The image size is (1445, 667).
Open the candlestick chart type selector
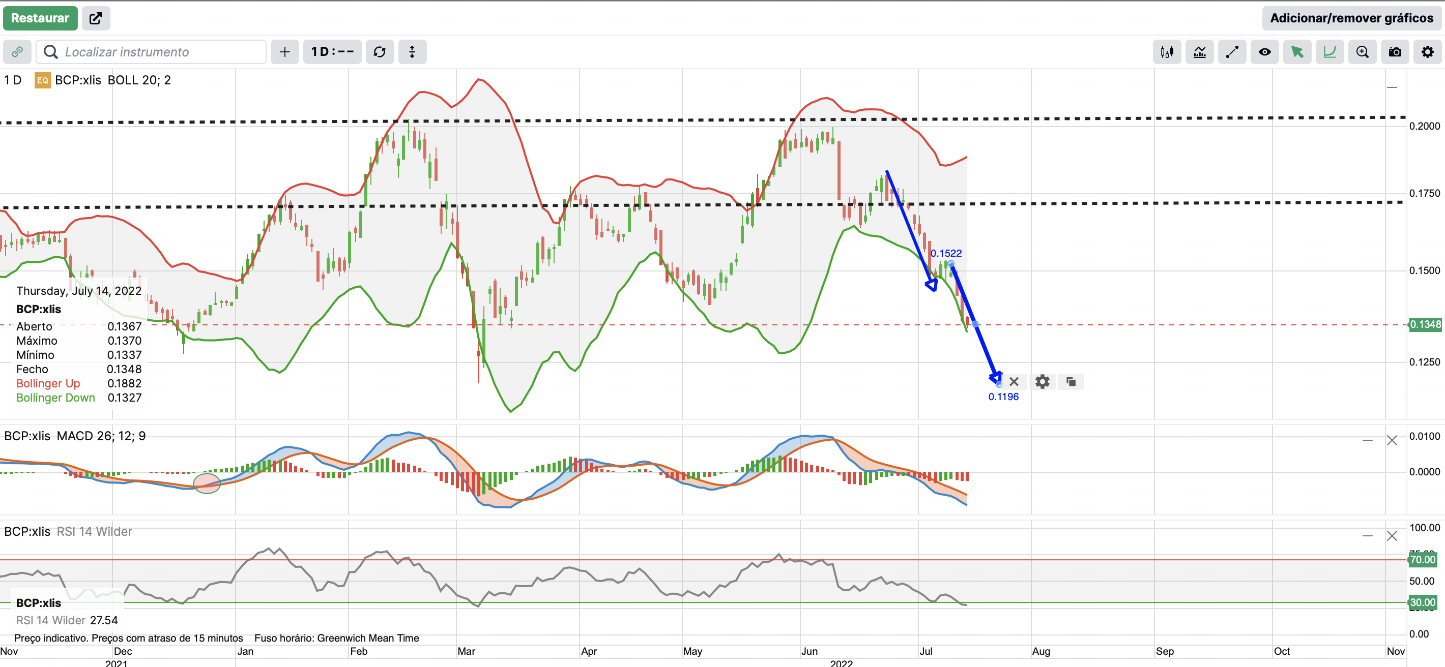pos(1167,52)
